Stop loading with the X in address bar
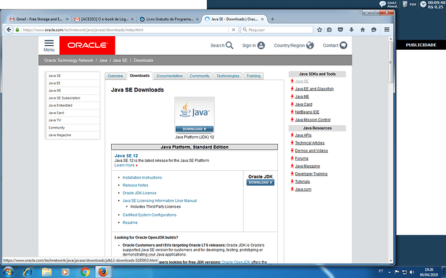 233,30
